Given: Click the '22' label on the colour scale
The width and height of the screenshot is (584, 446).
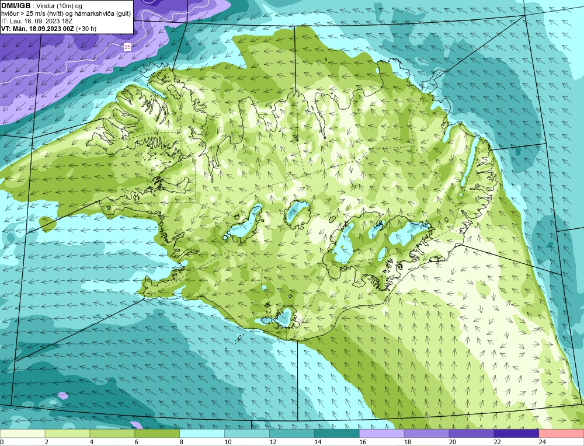Looking at the screenshot, I should tap(497, 442).
